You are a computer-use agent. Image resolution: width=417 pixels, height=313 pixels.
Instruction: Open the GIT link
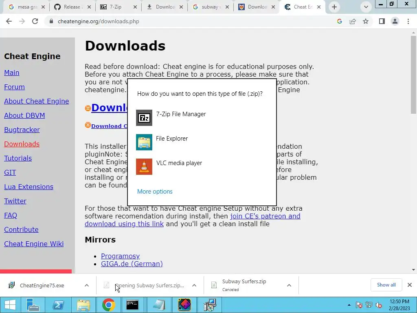coord(10,172)
